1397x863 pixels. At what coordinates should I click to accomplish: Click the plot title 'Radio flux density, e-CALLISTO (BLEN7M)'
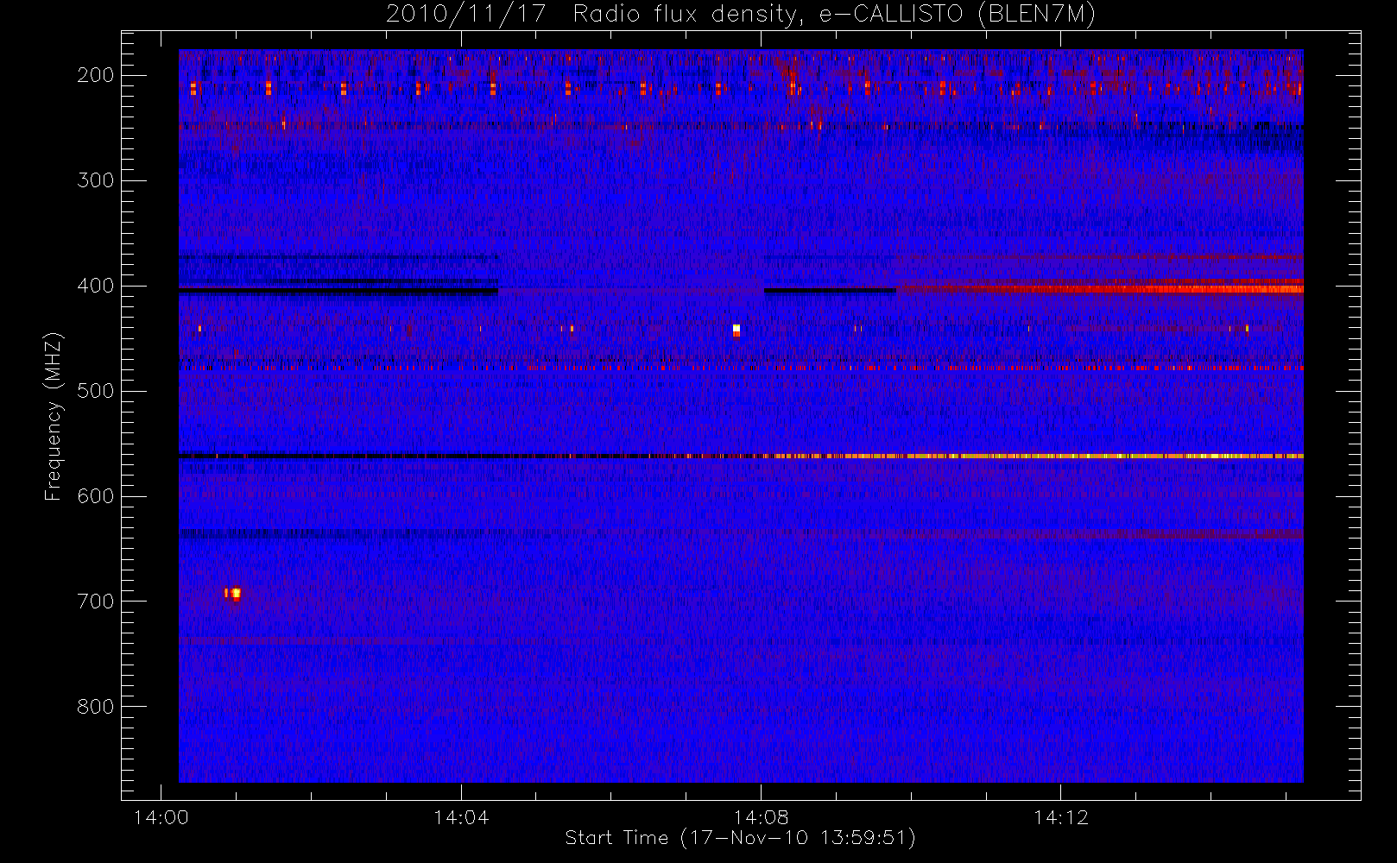[x=834, y=15]
